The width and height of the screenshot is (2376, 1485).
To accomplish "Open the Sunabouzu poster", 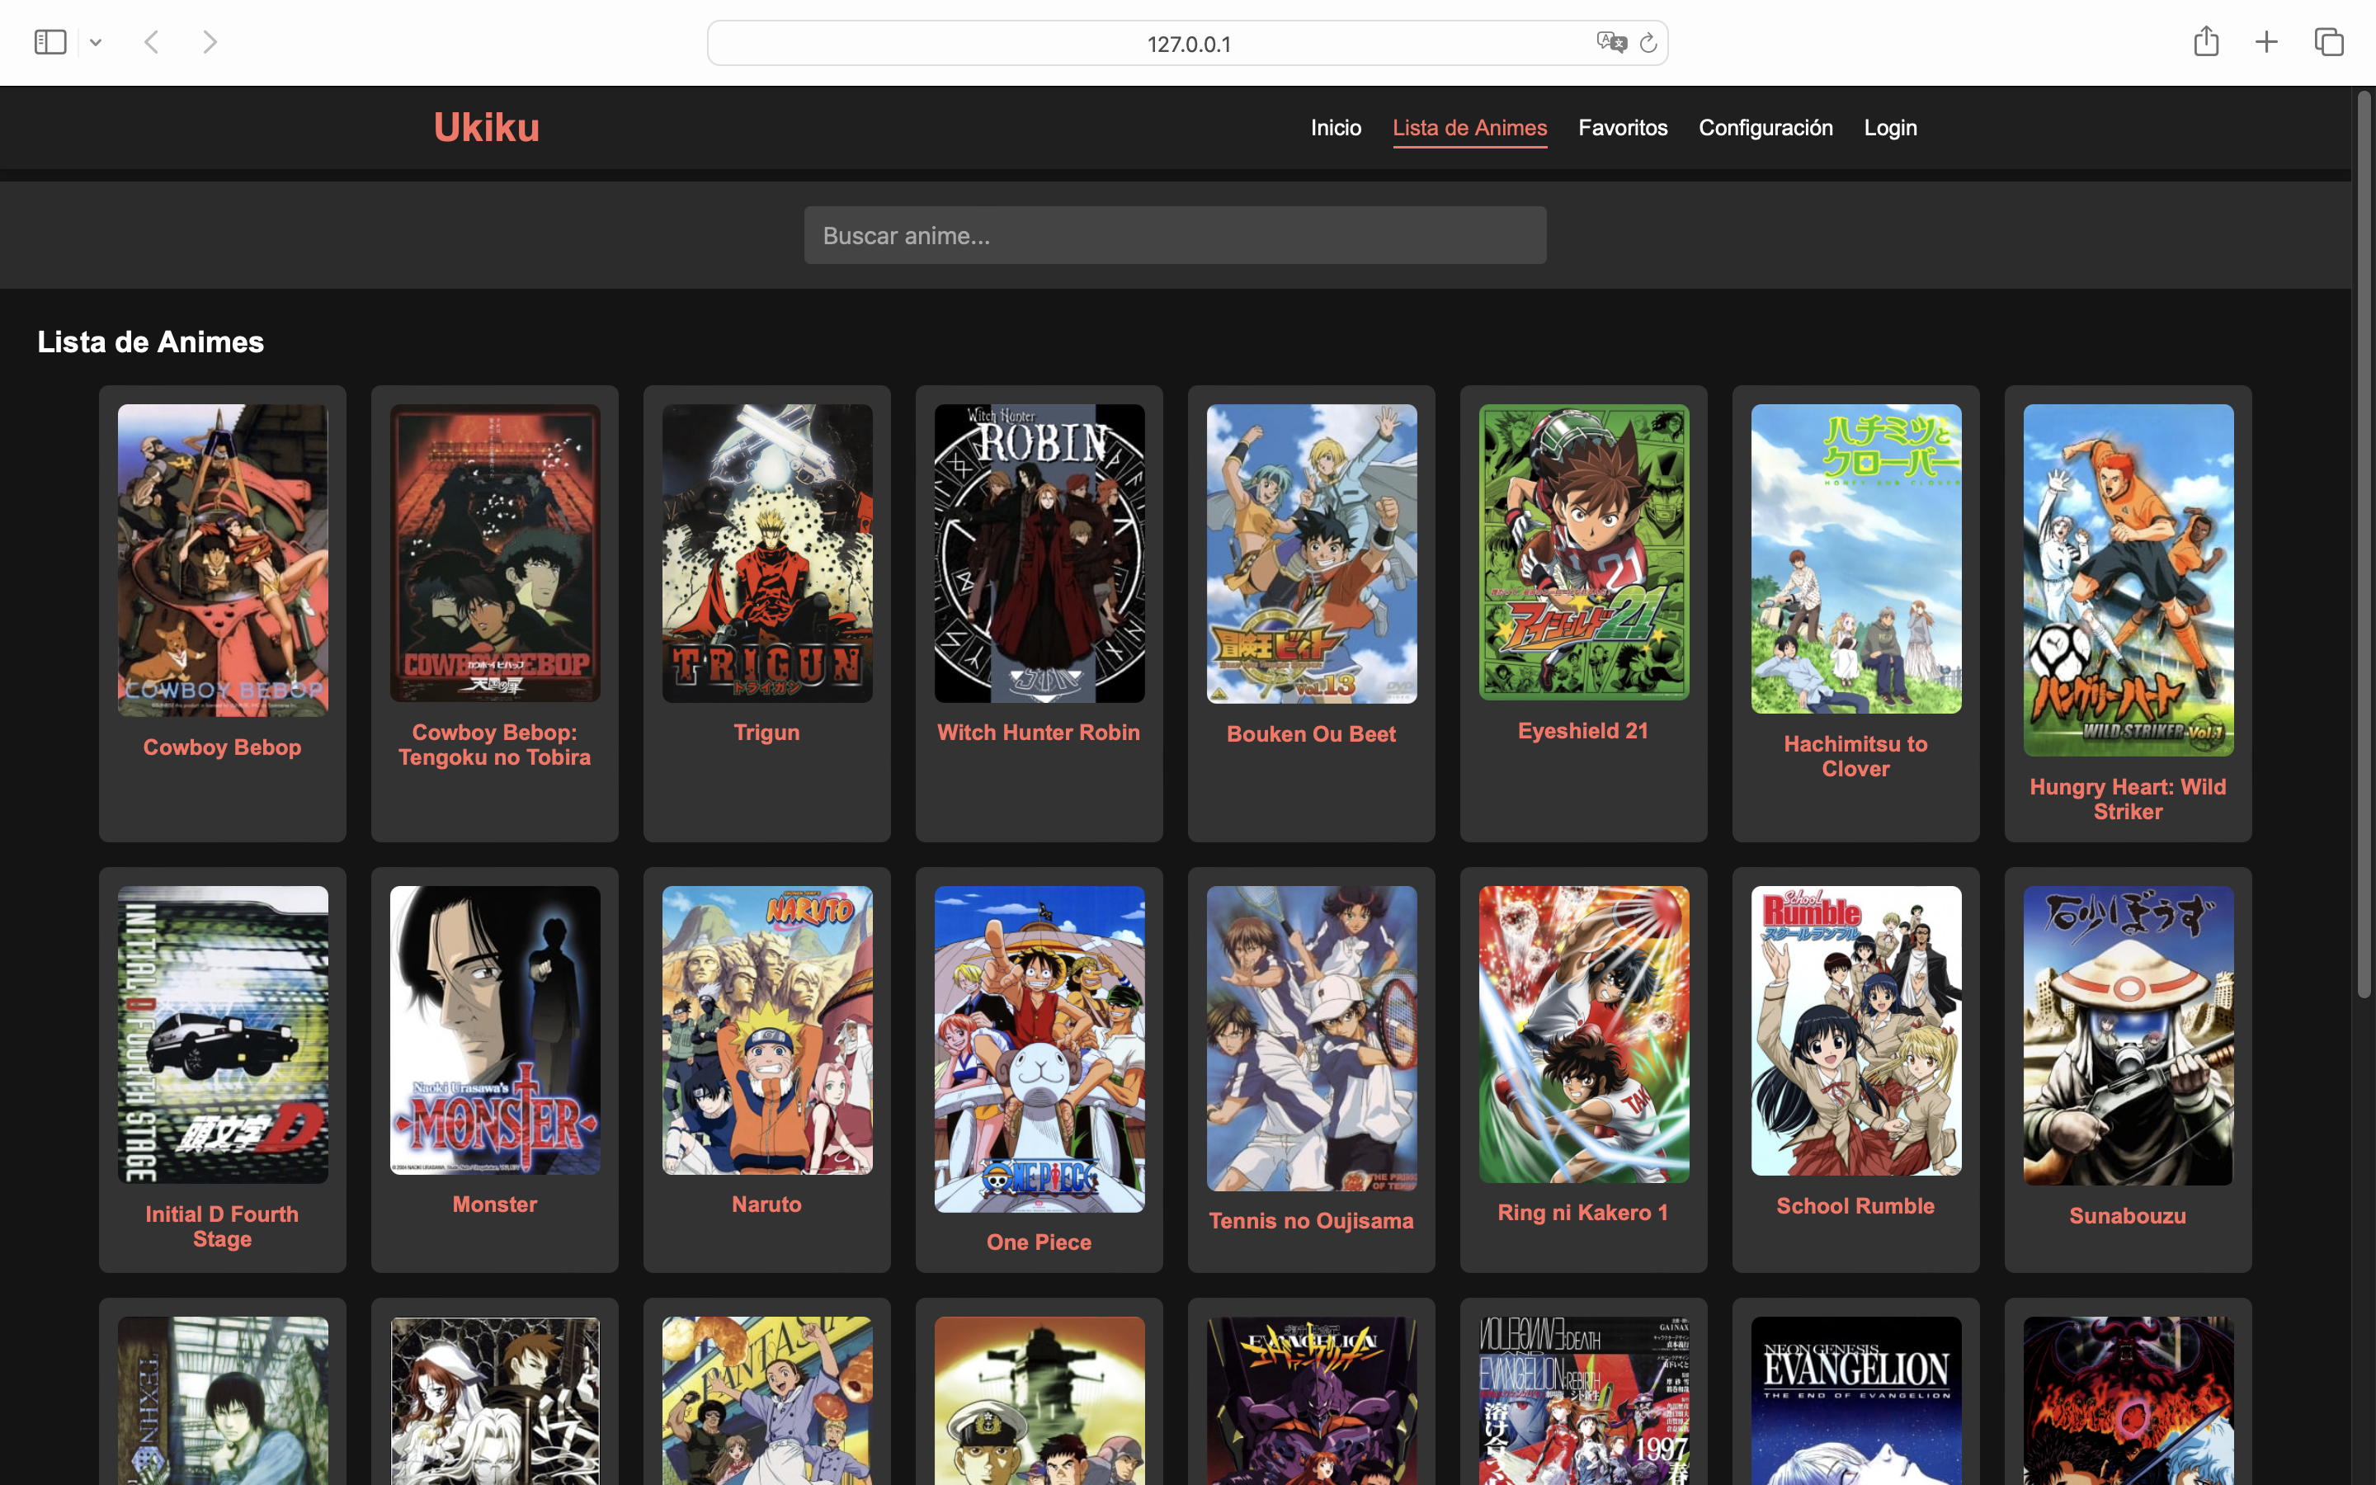I will 2128,1035.
